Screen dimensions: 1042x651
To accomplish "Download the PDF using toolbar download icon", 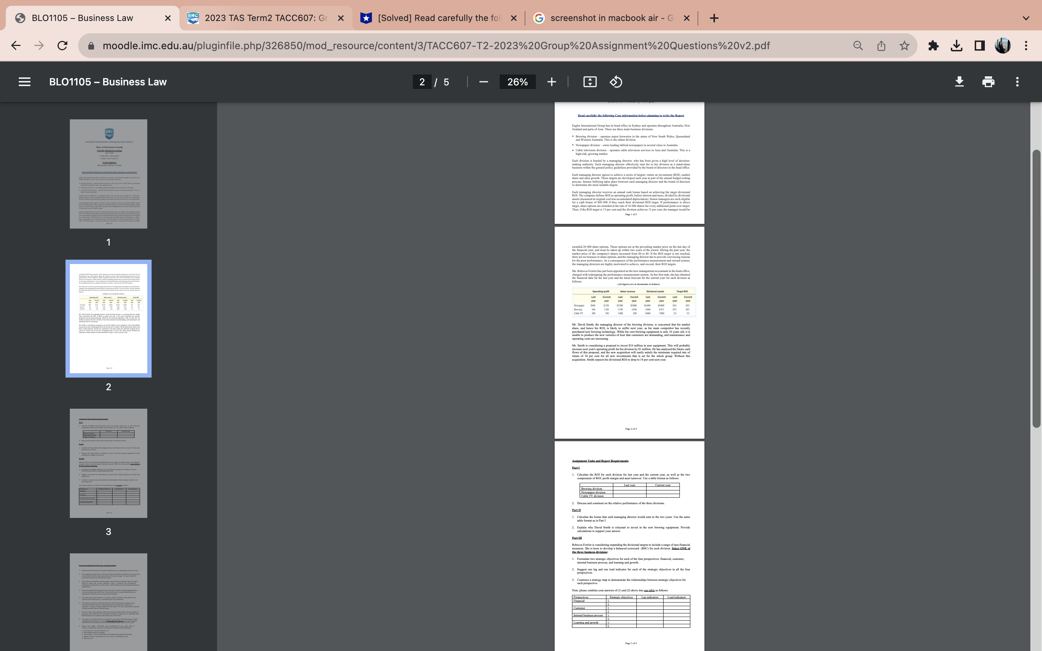I will [x=960, y=81].
